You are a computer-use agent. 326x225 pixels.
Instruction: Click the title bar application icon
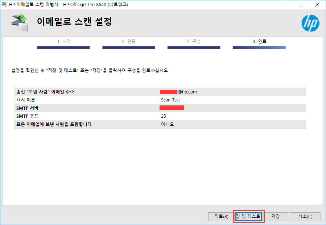(4, 4)
